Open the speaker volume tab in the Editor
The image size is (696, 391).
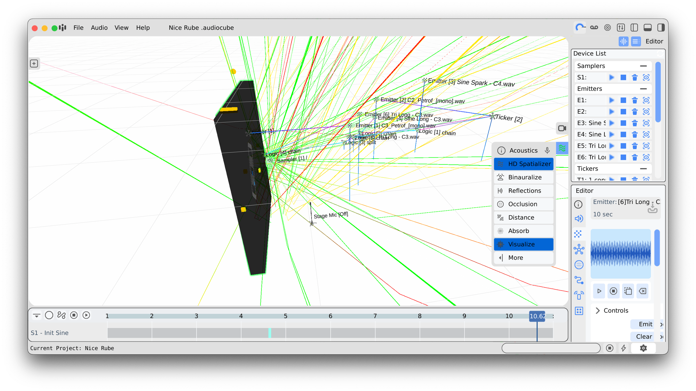click(x=579, y=219)
